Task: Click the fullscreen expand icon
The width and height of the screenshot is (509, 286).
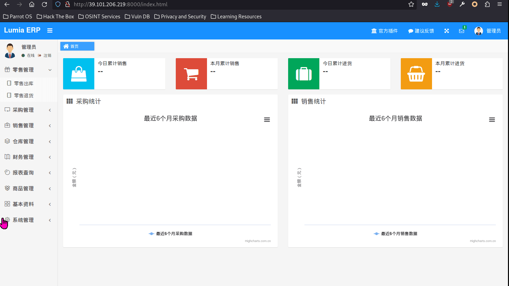Action: 447,31
